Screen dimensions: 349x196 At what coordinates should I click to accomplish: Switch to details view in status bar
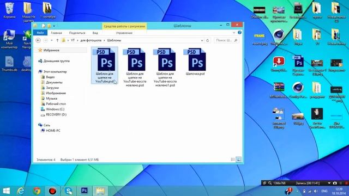233,160
